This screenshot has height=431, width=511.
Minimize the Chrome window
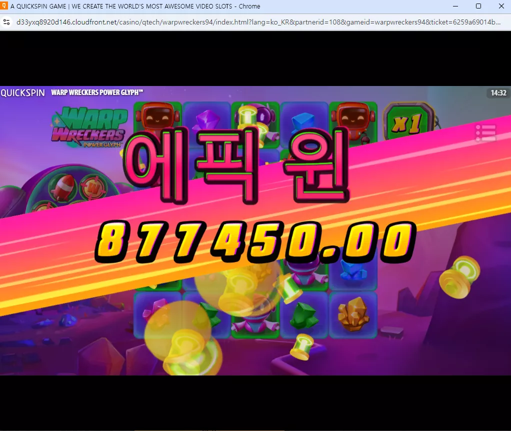455,6
